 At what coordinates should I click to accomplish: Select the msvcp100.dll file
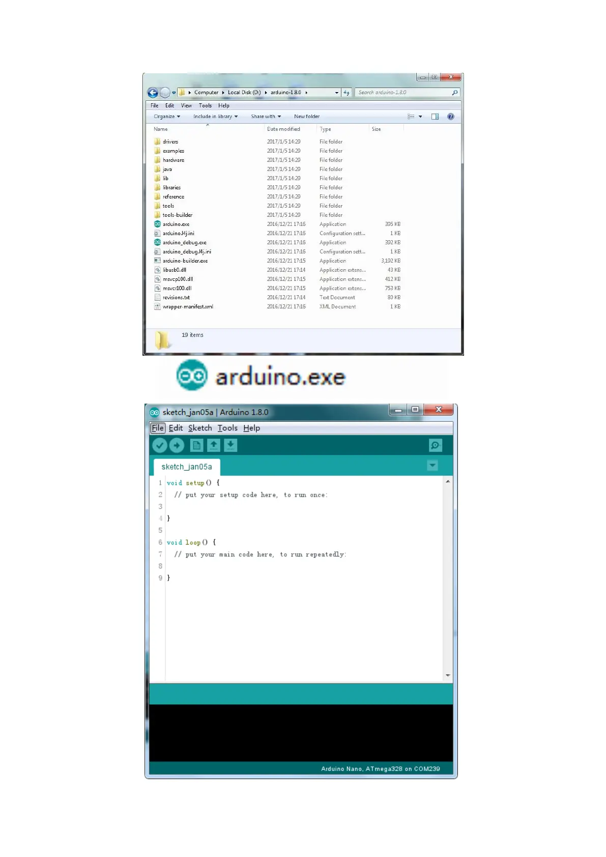(x=178, y=279)
